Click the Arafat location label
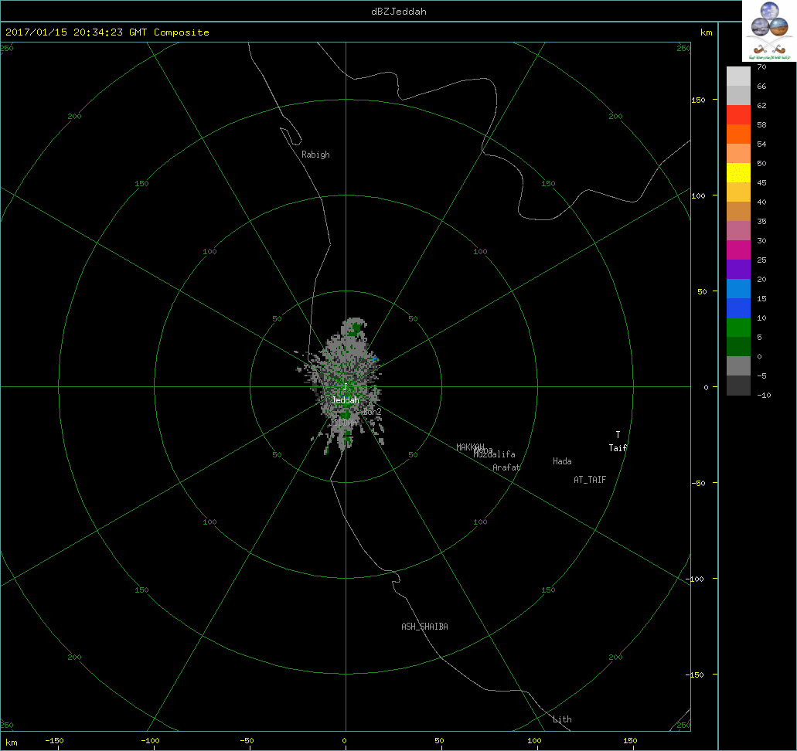Screen dimensions: 797x751 506,467
